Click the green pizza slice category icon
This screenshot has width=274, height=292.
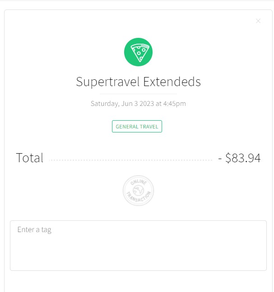pyautogui.click(x=138, y=52)
